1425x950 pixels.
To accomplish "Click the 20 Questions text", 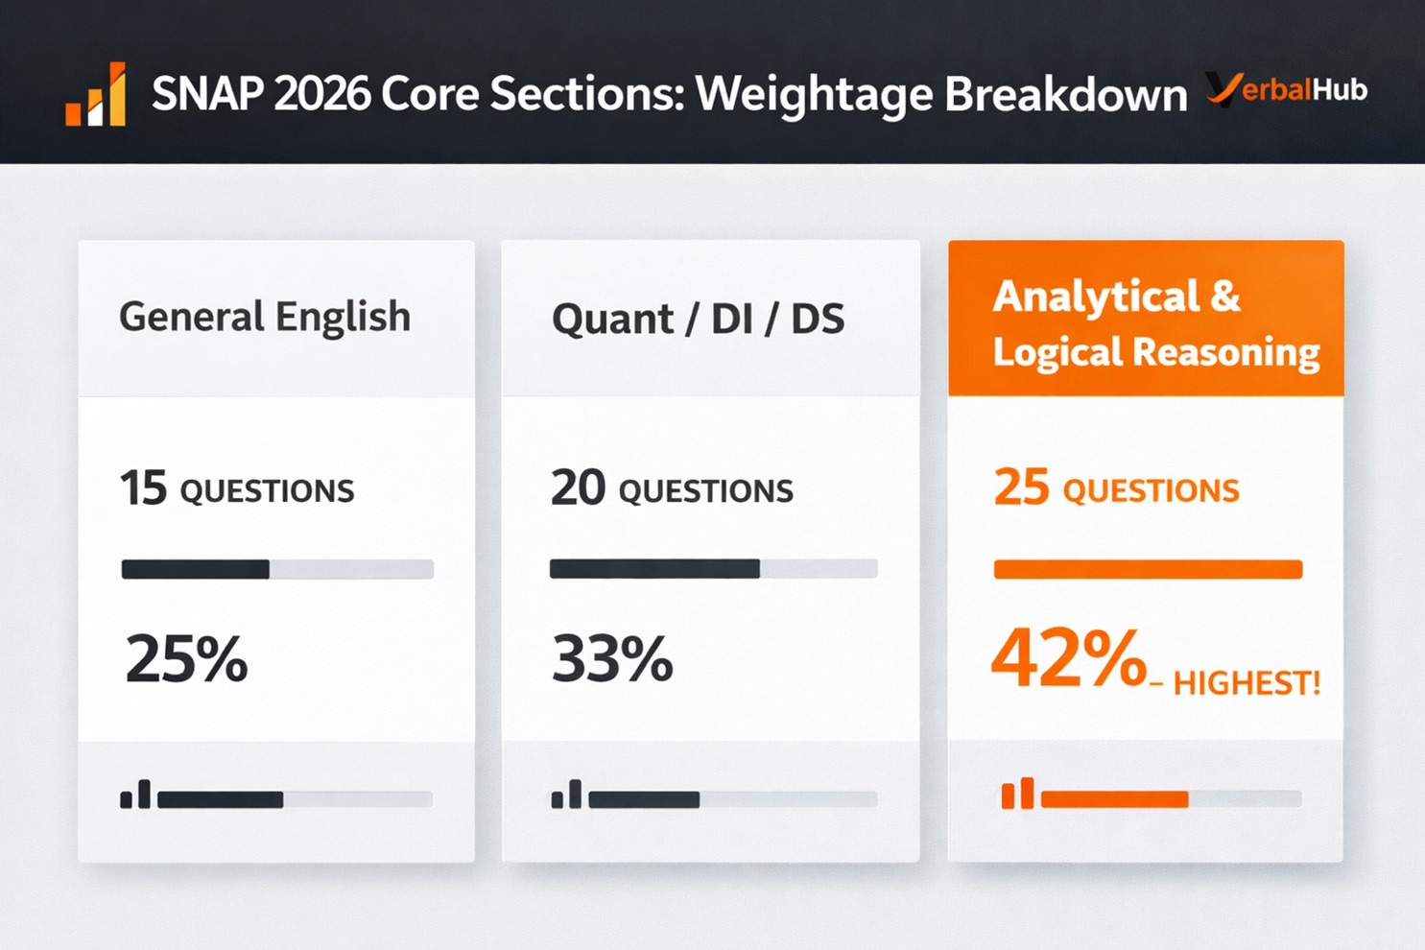I will [672, 488].
